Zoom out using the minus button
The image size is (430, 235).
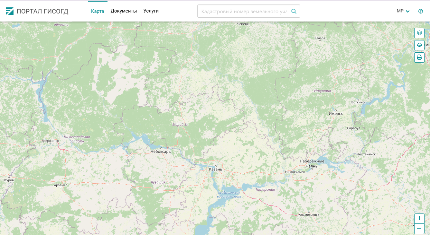coord(419,229)
